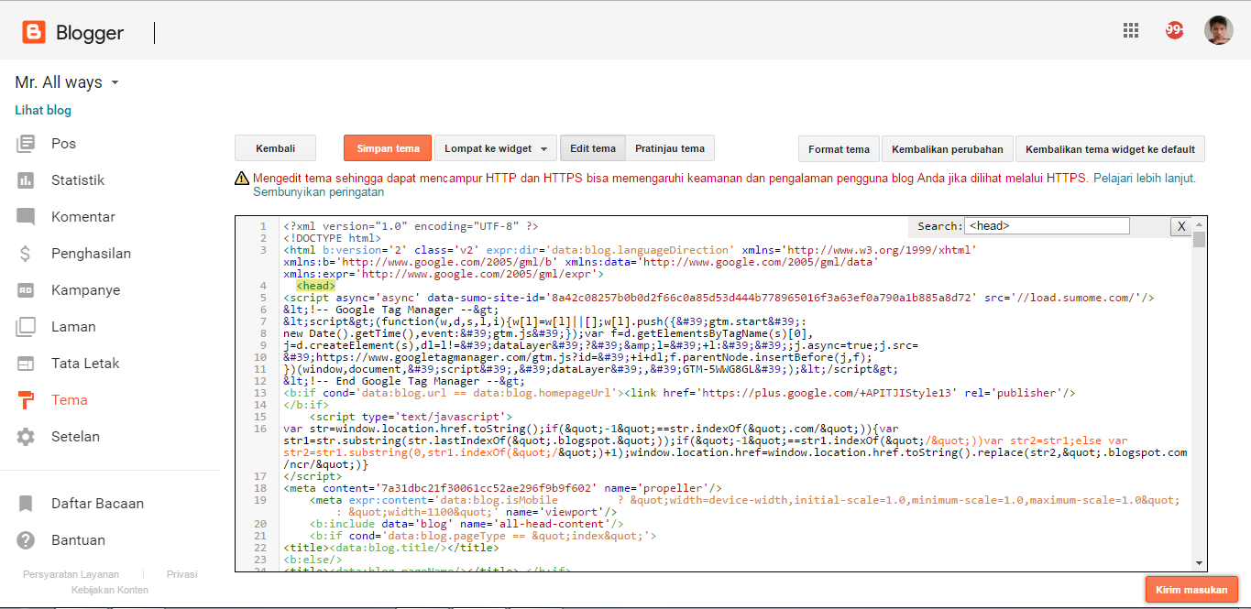The image size is (1251, 609).
Task: Click the <!DOCTYPE html> code line
Action: click(x=332, y=238)
